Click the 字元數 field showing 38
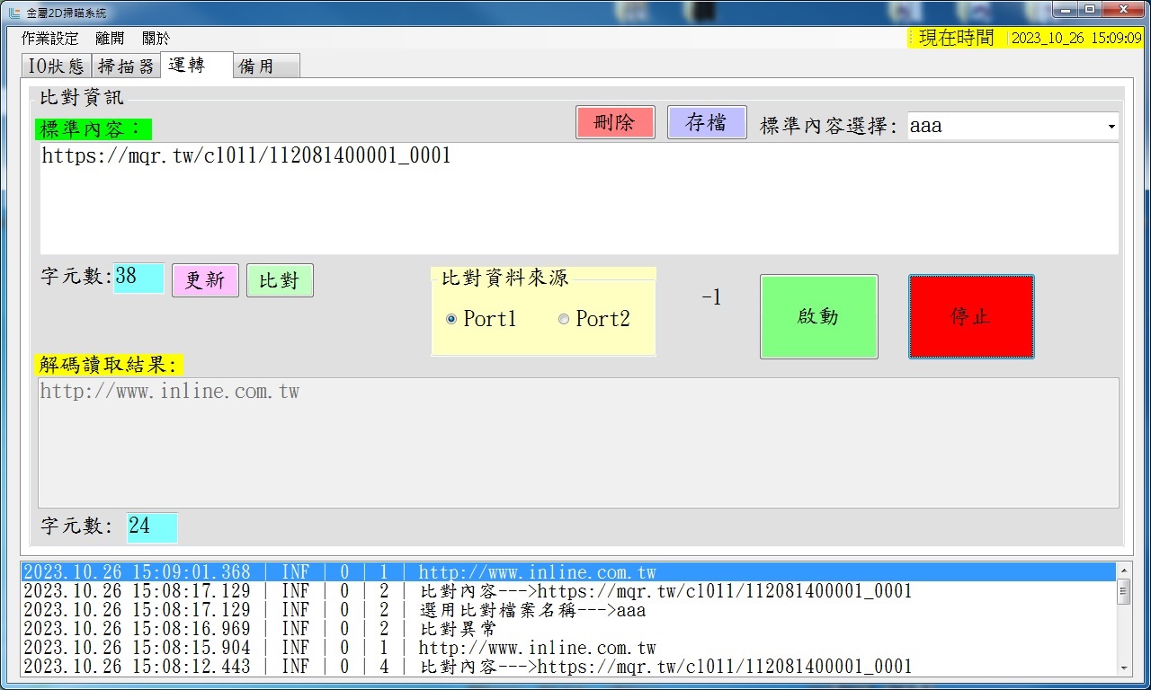 coord(139,278)
